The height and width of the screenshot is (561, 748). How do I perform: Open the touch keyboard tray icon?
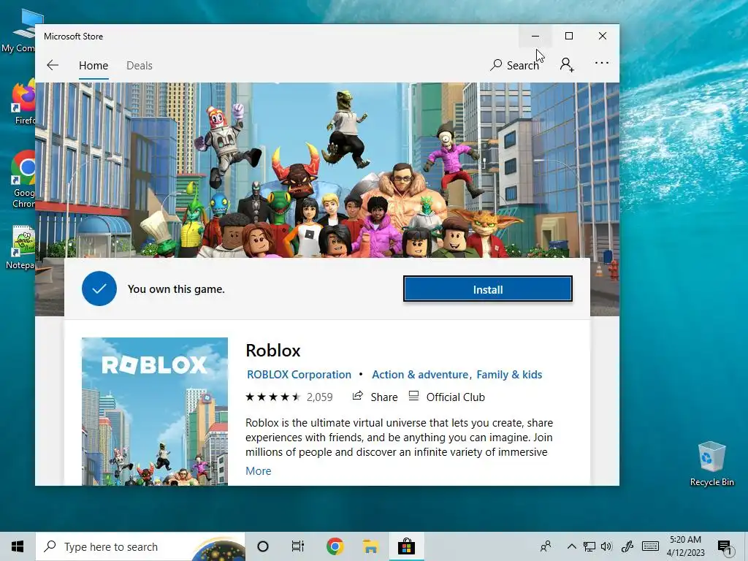click(650, 546)
